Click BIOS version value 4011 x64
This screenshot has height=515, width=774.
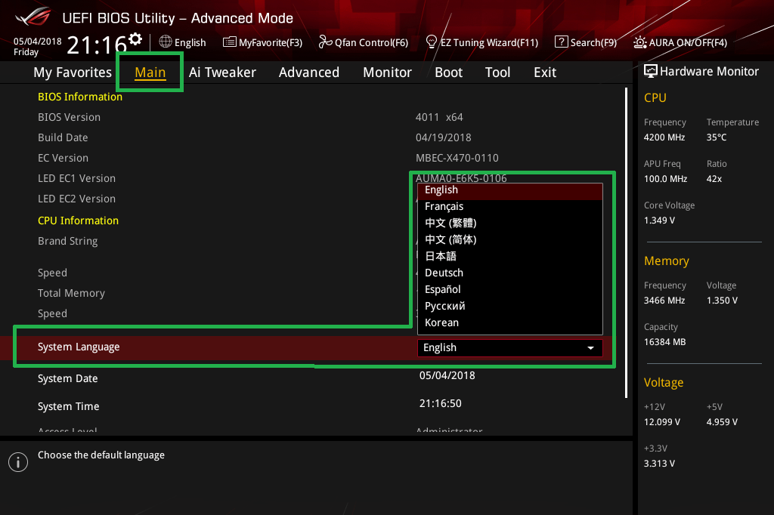click(x=439, y=117)
